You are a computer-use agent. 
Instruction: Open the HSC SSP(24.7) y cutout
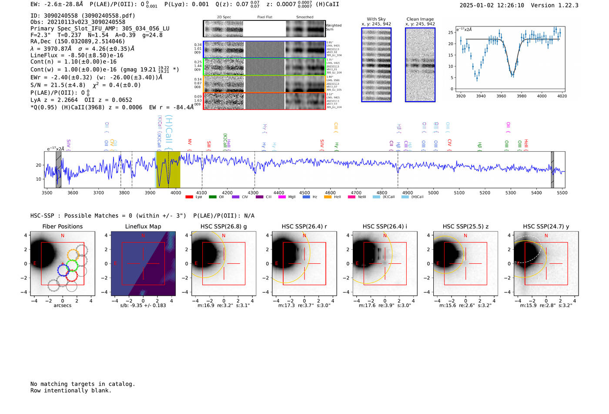click(546, 264)
